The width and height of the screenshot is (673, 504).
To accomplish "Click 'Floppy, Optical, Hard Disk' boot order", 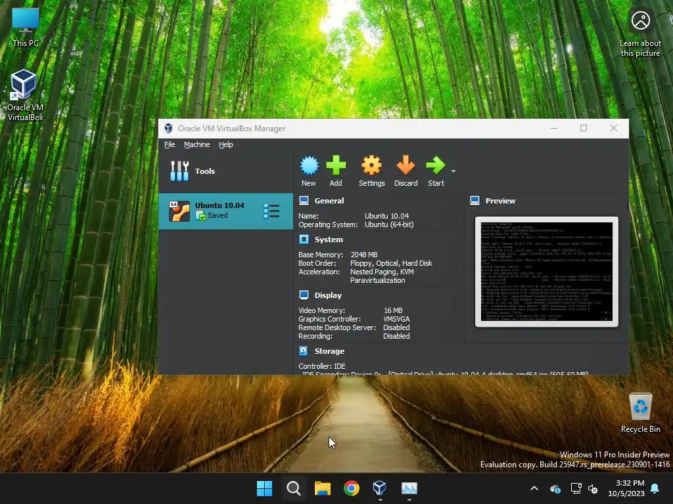I will point(391,263).
